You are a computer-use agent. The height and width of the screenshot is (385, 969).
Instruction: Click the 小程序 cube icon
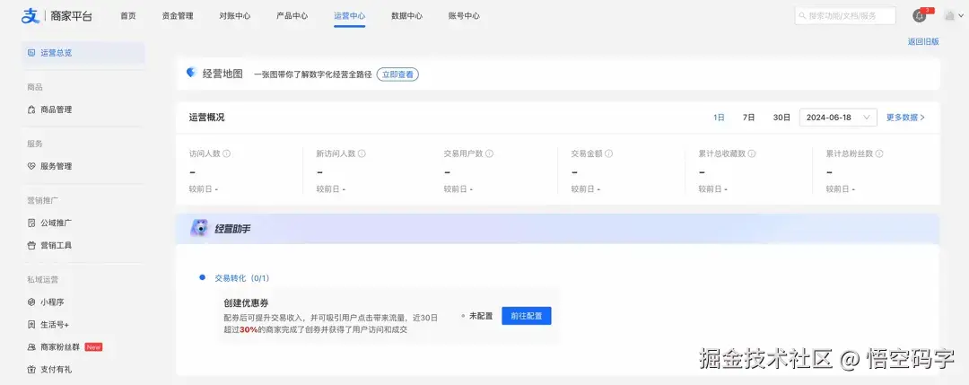31,302
